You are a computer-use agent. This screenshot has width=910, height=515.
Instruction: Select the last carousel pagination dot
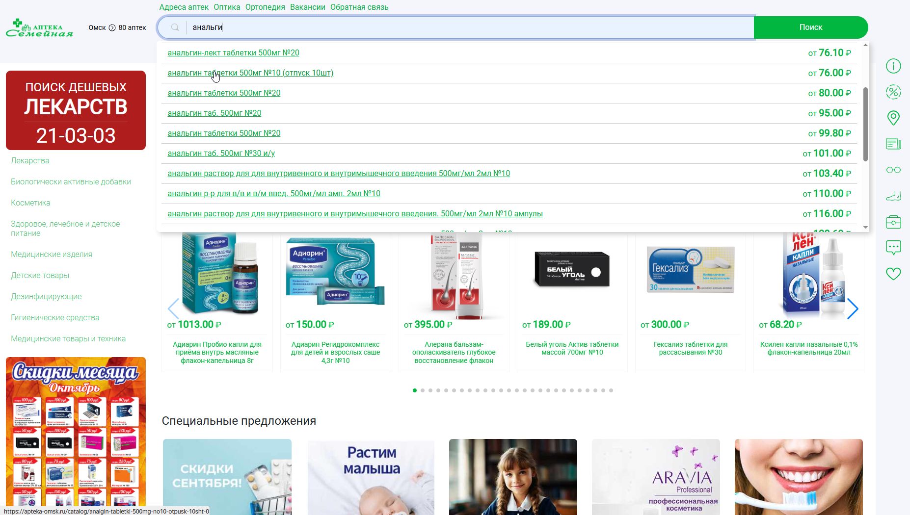(x=611, y=390)
